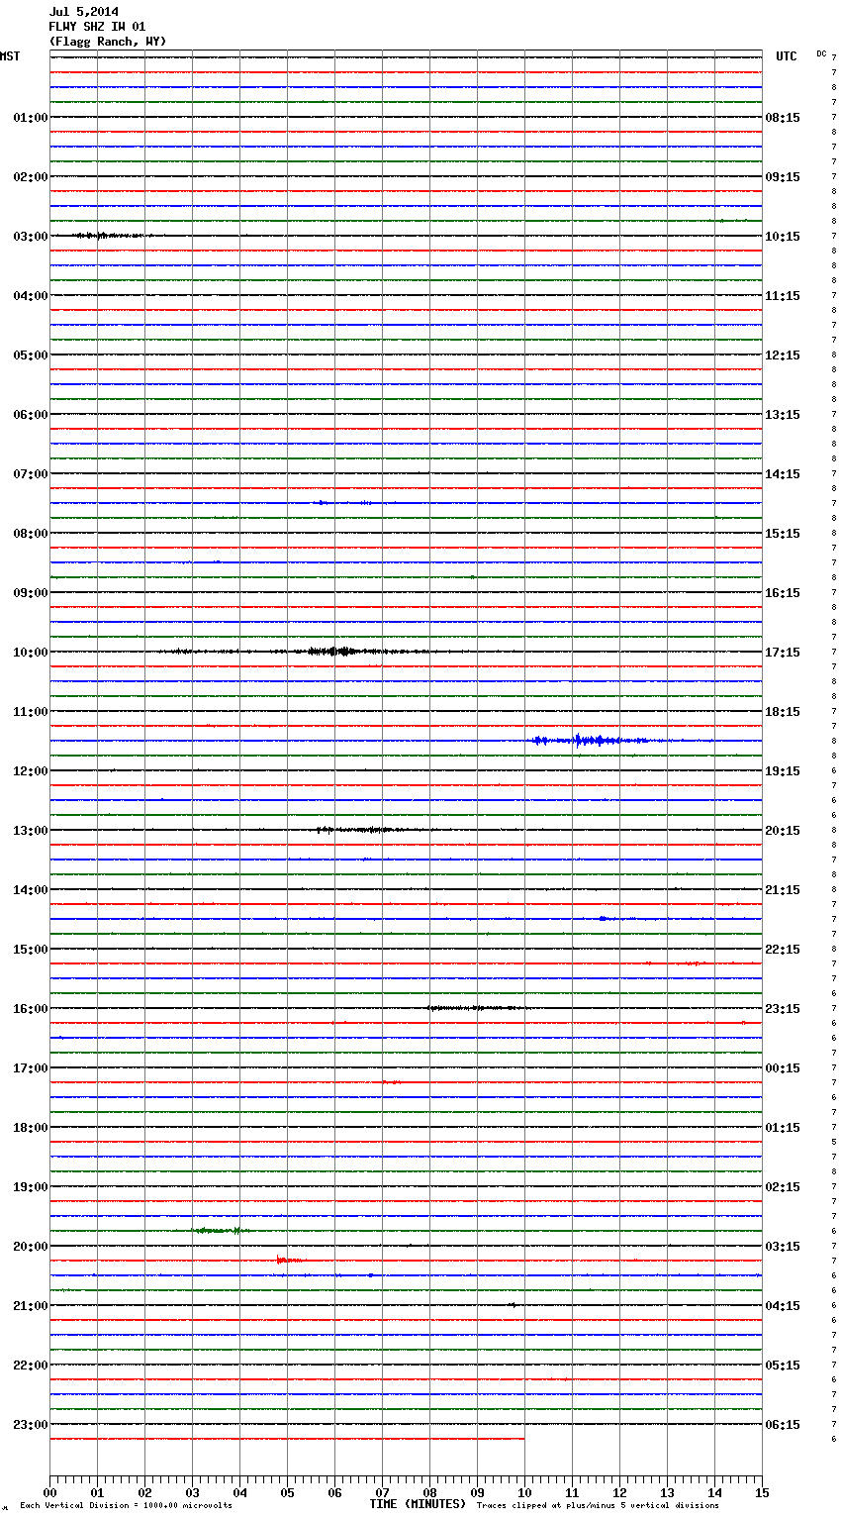Select the 10 tick on minutes axis
Image resolution: width=841 pixels, height=1519 pixels.
(524, 1492)
